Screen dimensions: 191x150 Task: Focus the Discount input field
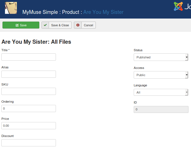pos(29,143)
